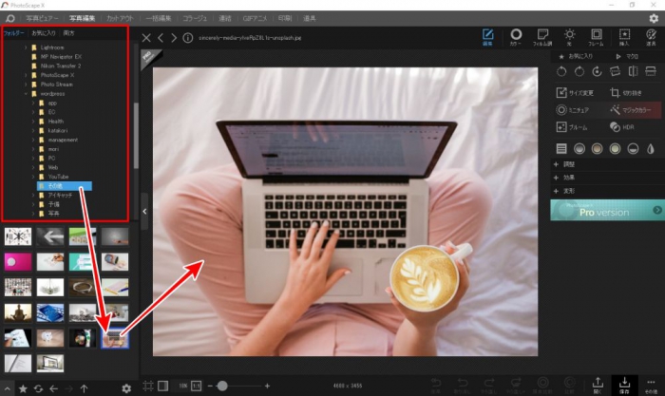Viewport: 665px width, 396px height.
Task: Rotate the image clockwise
Action: 579,71
